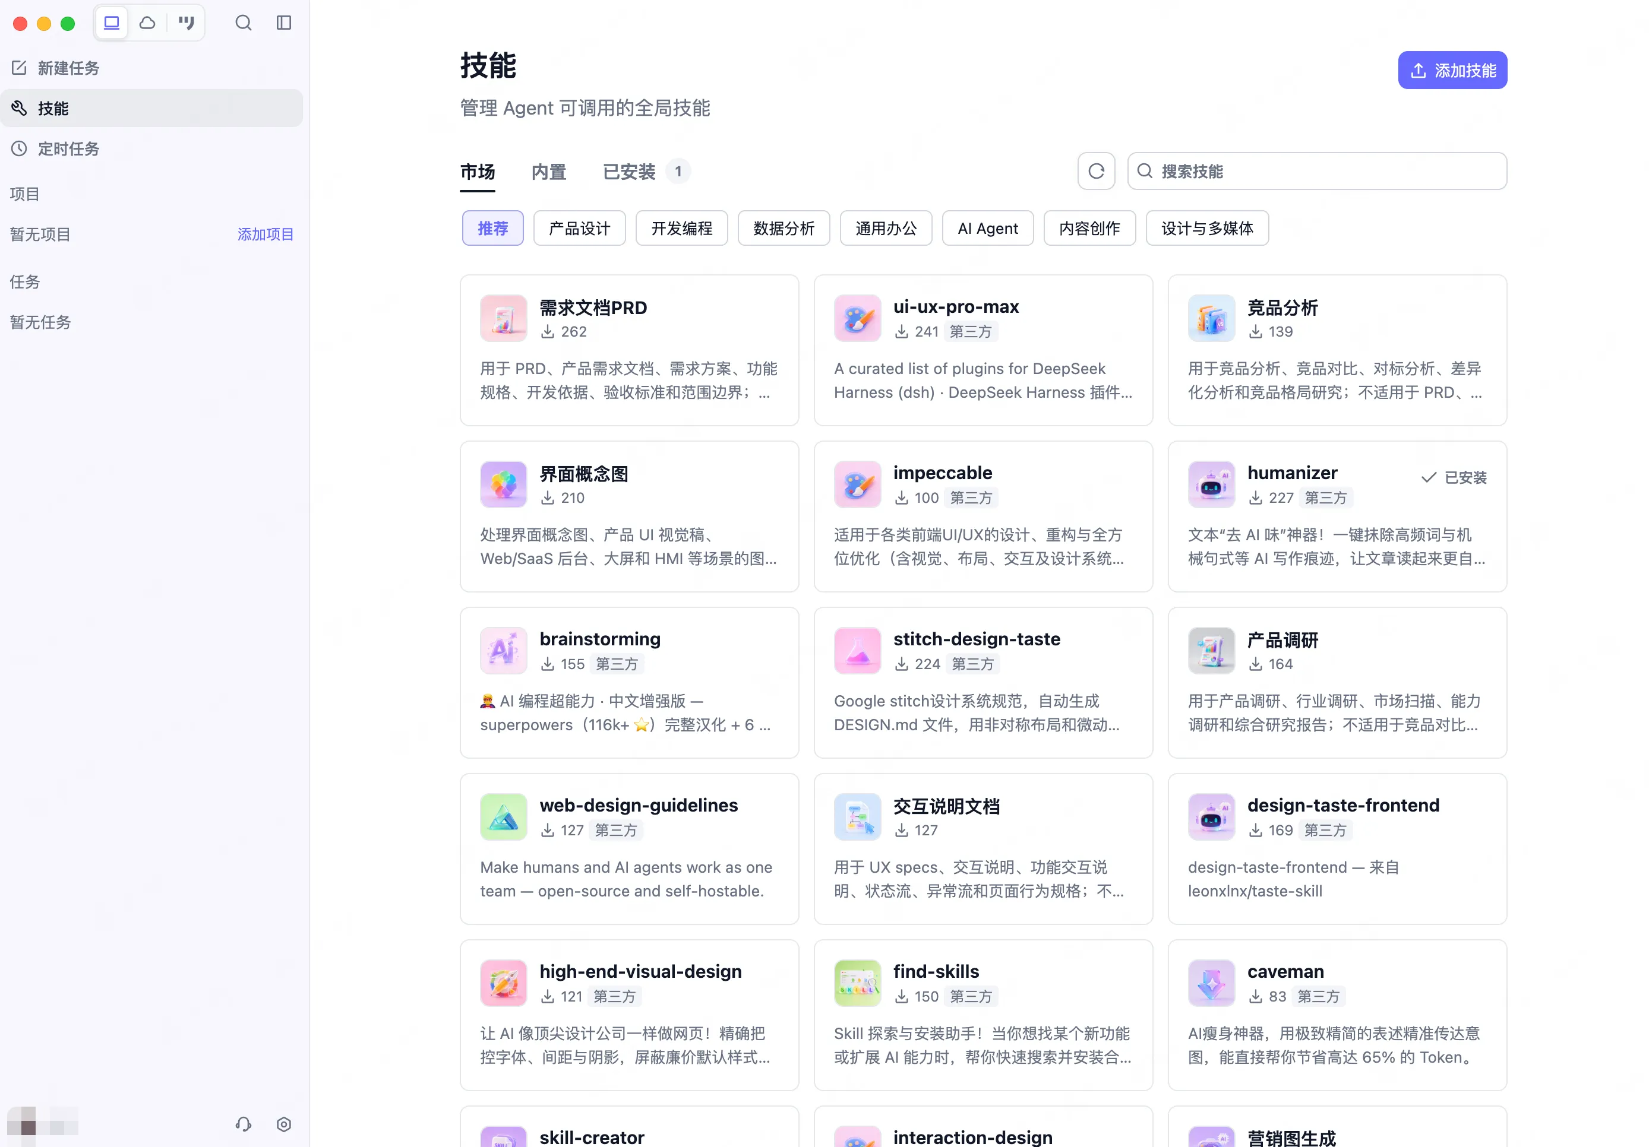Filter by 设计与多媒体 category
Screen dimensions: 1649x1147
(1206, 228)
